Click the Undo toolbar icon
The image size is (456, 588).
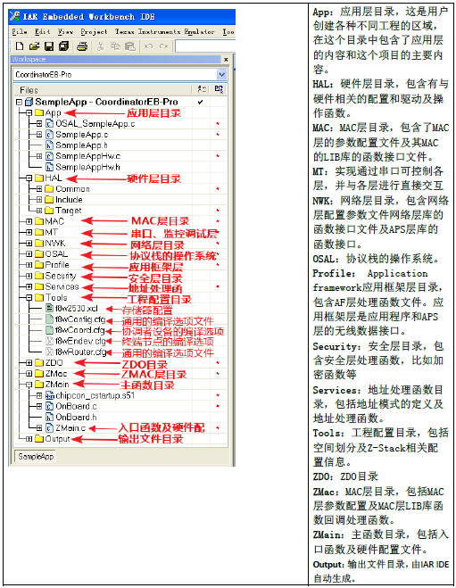[149, 46]
